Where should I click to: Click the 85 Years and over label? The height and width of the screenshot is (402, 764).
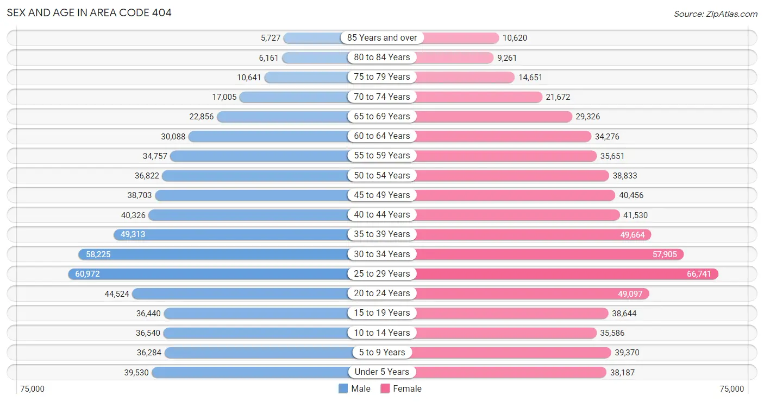coord(382,38)
